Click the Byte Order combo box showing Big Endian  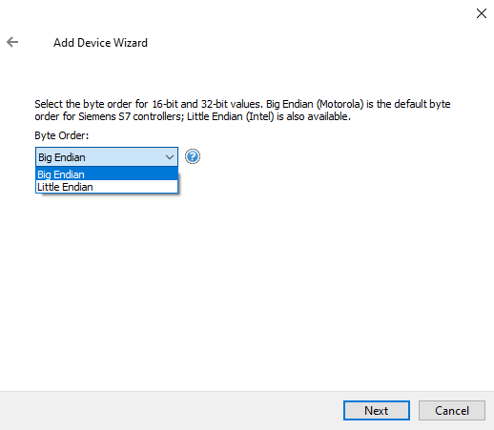107,156
